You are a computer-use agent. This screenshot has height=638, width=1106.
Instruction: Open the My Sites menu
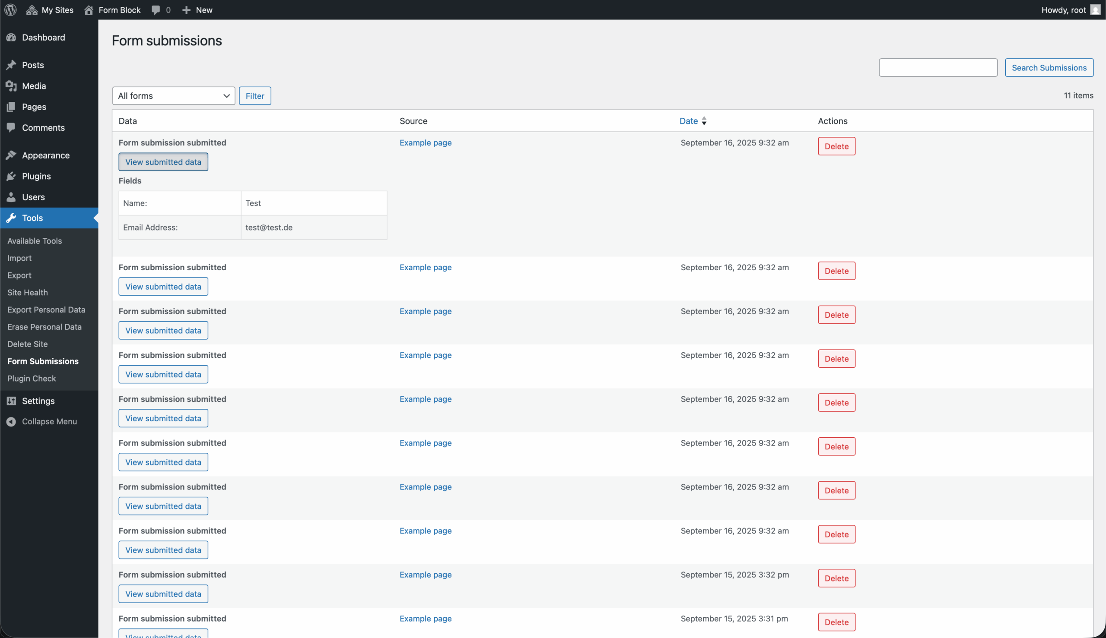click(x=50, y=9)
